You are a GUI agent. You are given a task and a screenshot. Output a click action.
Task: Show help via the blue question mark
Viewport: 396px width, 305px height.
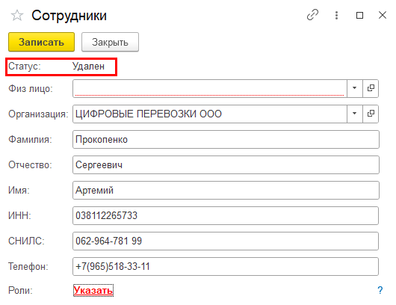pyautogui.click(x=380, y=290)
